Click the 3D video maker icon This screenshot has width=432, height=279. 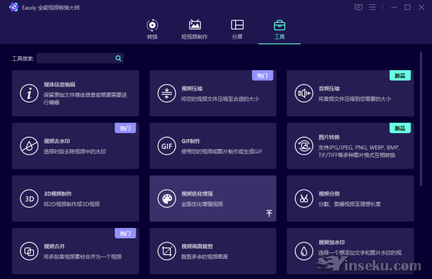click(29, 198)
